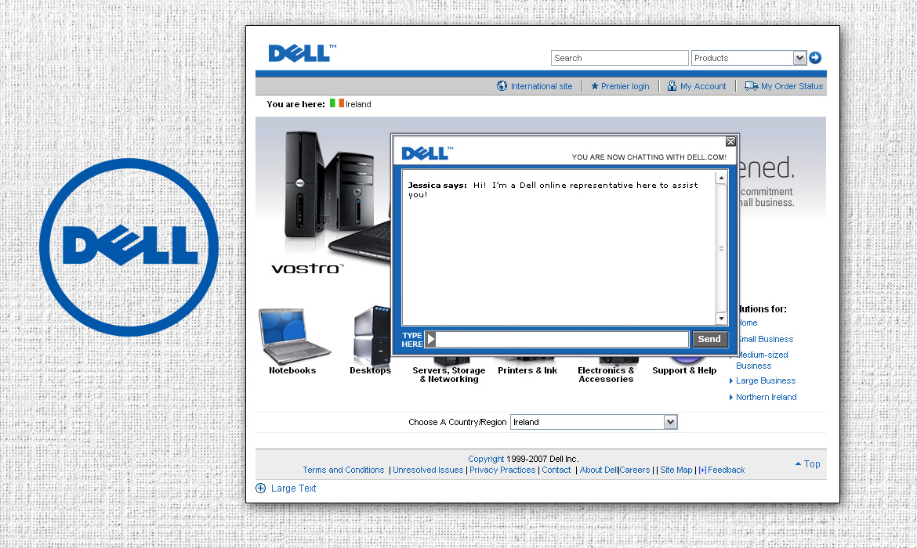Screen dimensions: 917x548
Task: Click Jessica's greeting message in chat
Action: pos(553,189)
